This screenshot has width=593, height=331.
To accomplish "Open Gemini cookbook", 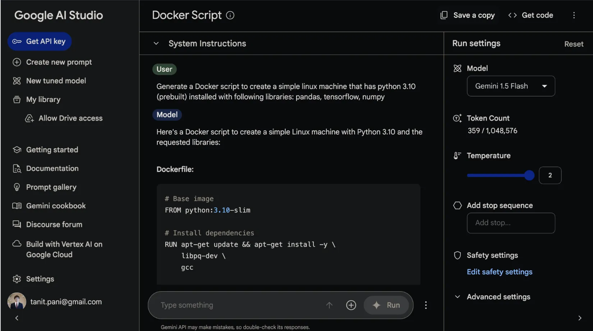I will click(56, 206).
